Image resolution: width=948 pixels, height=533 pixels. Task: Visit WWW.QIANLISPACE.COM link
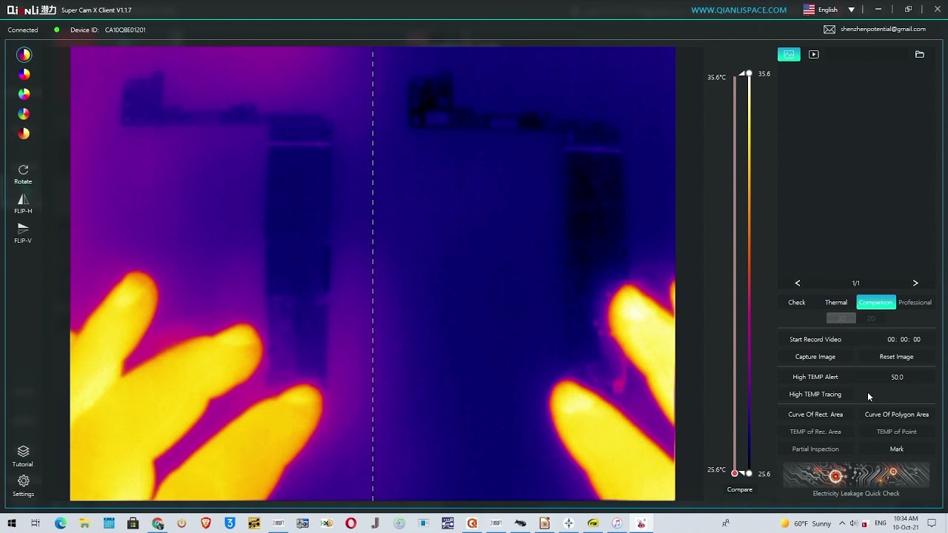[738, 10]
